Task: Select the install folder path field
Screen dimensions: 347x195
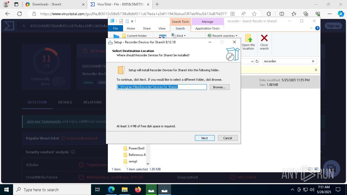Action: coord(162,87)
